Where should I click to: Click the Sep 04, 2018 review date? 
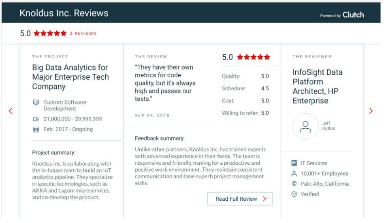coord(152,115)
